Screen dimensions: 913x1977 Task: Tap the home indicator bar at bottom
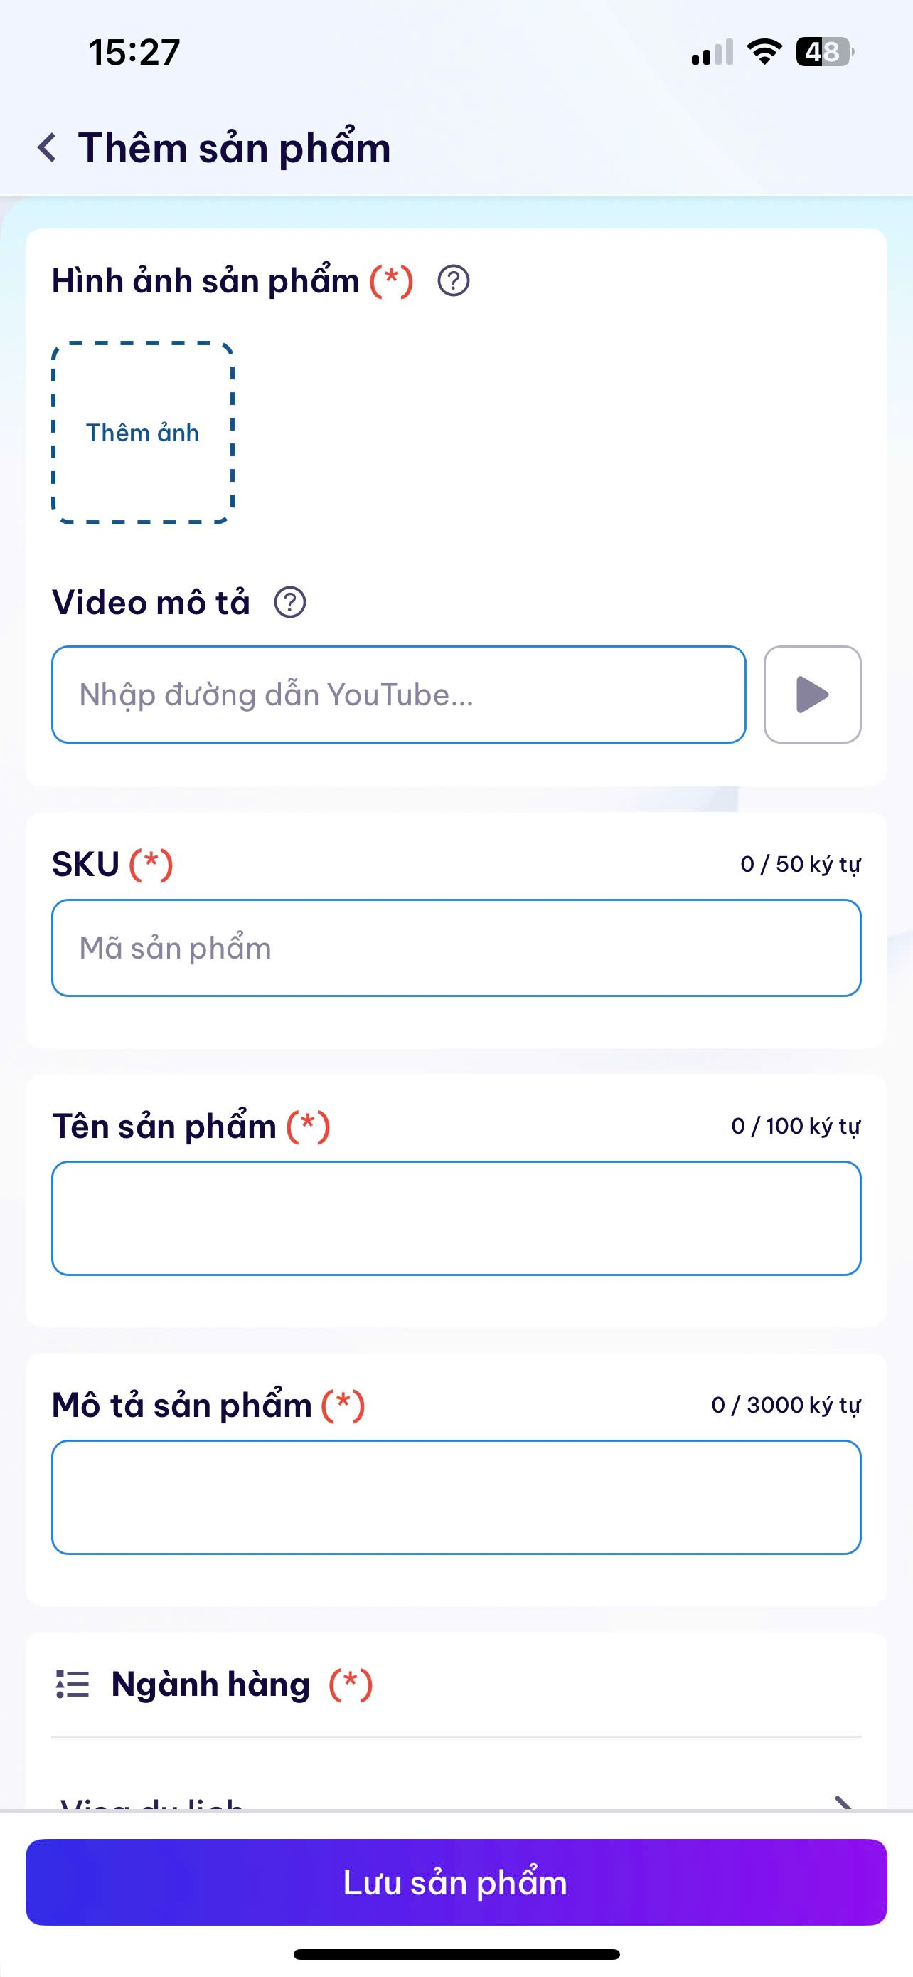click(x=456, y=1954)
